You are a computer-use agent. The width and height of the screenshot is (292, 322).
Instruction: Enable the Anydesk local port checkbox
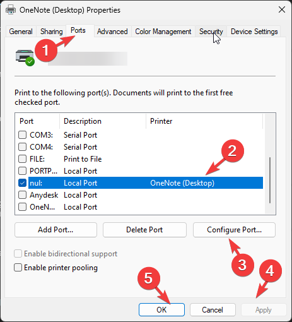pos(22,195)
